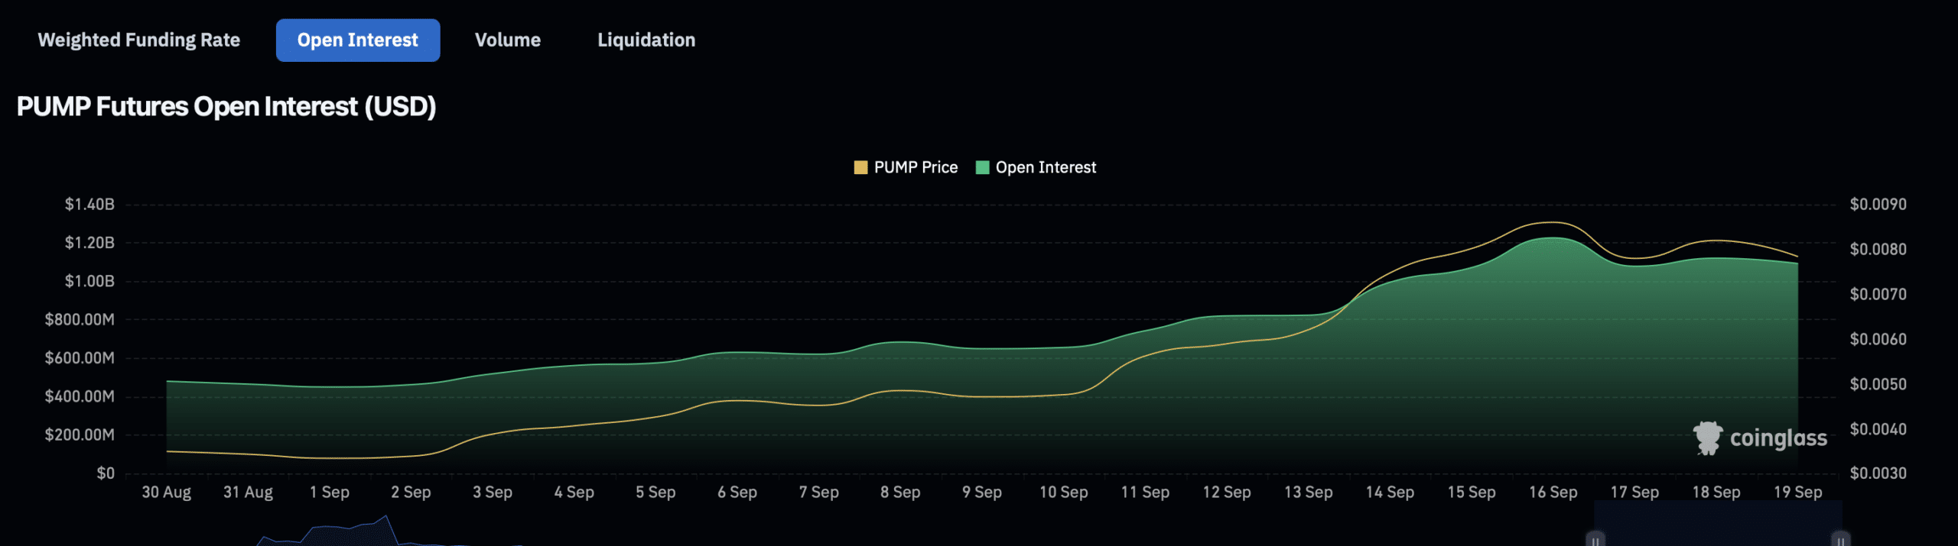
Task: Switch to the Liquidation tab
Action: pos(646,40)
